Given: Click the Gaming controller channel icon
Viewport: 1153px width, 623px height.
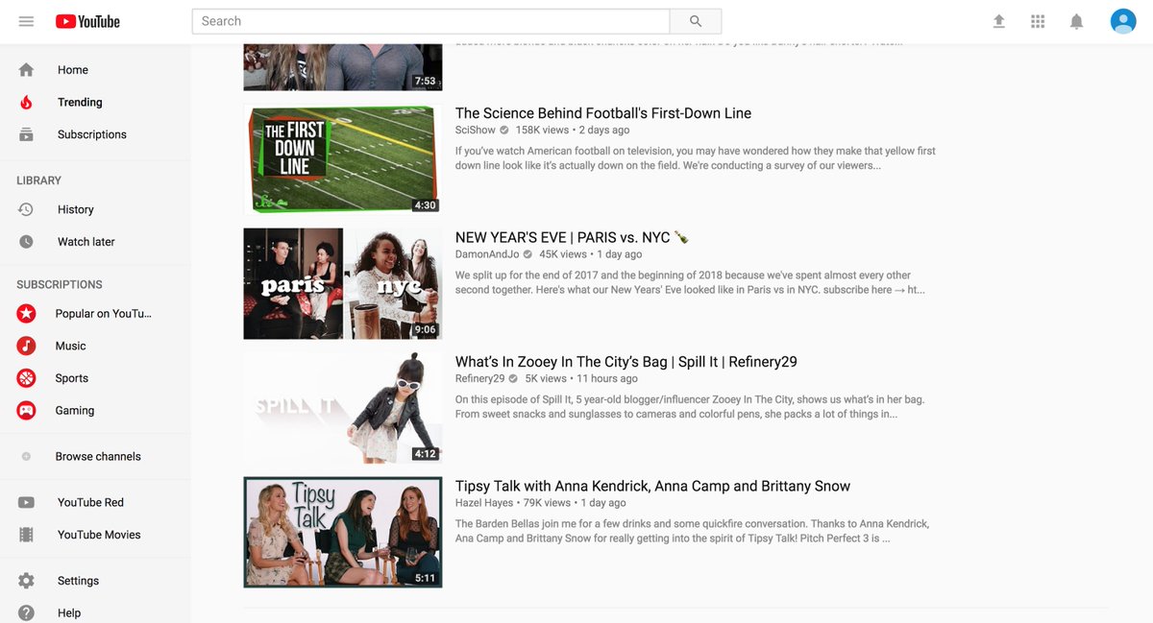Looking at the screenshot, I should [26, 410].
